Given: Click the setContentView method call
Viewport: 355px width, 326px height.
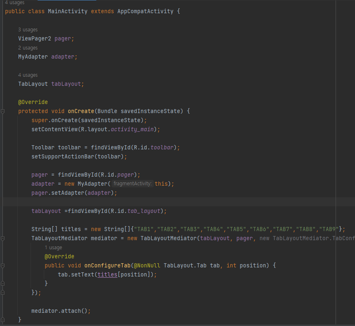Looking at the screenshot, I should click(55, 129).
